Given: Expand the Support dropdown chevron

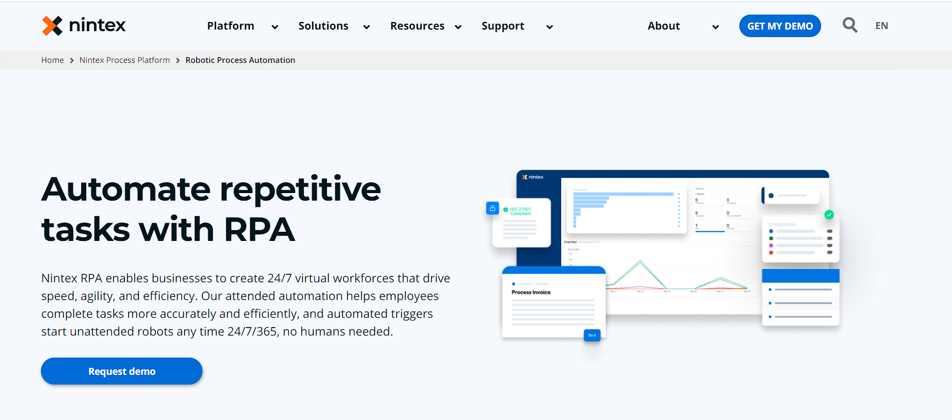Looking at the screenshot, I should pos(549,27).
